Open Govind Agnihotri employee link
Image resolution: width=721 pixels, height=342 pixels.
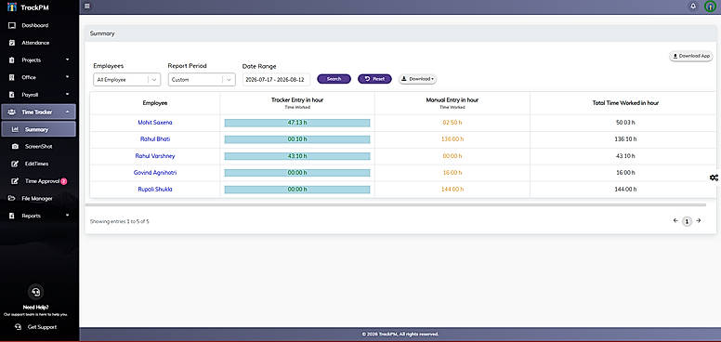[155, 173]
